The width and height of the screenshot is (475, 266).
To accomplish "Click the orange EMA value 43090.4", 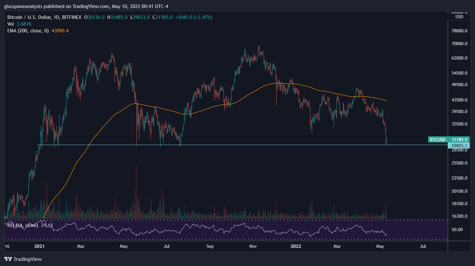I will coord(60,30).
